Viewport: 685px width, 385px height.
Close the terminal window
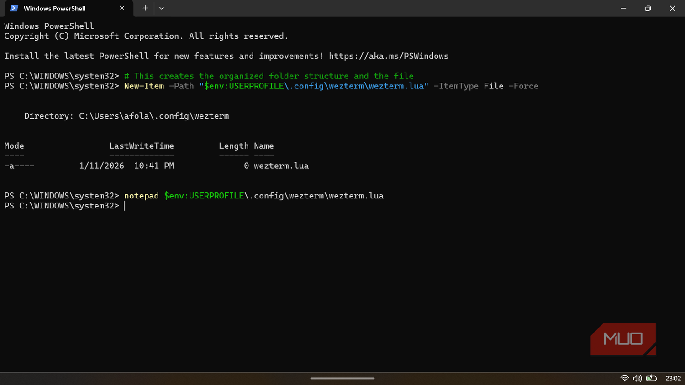click(x=673, y=8)
